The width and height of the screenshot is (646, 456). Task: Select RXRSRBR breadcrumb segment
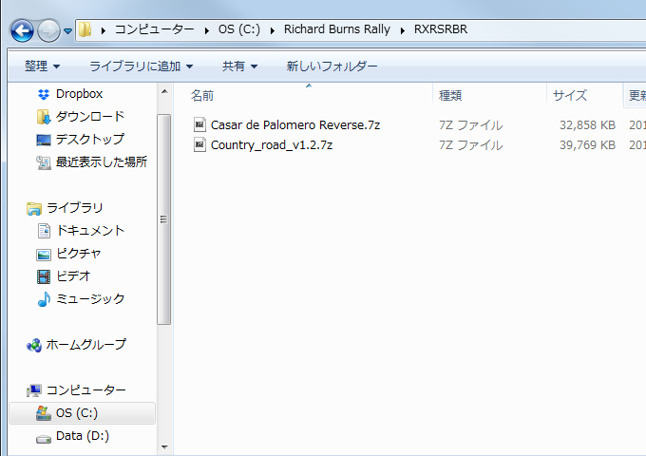coord(441,29)
